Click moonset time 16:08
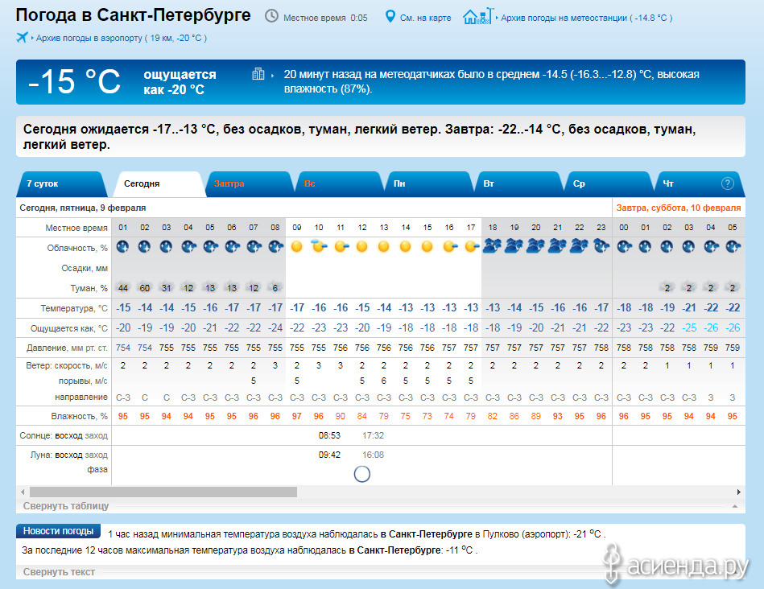764x589 pixels. [374, 455]
